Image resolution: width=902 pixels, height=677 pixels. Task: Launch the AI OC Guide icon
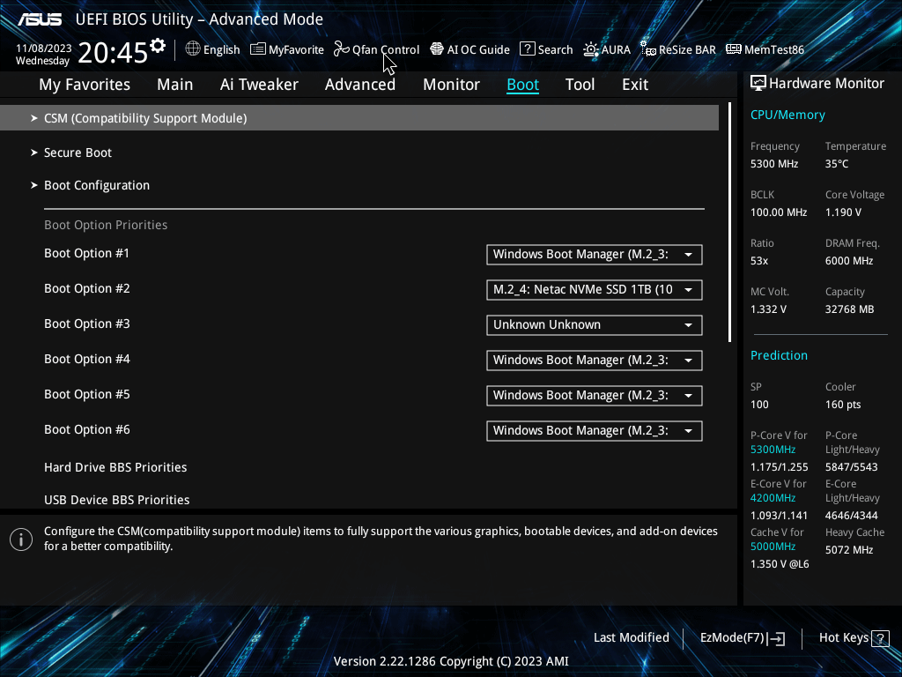(437, 49)
